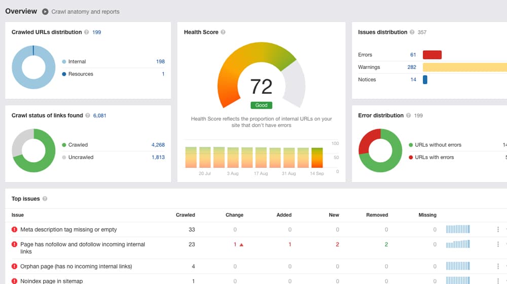Open more options menu for Meta description issue
Image resolution: width=507 pixels, height=284 pixels.
pos(498,229)
